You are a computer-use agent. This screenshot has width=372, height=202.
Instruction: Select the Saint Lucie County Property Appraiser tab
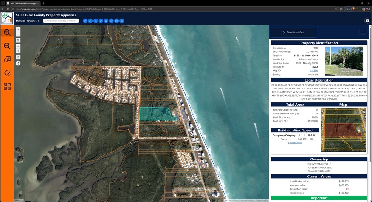pos(23,3)
